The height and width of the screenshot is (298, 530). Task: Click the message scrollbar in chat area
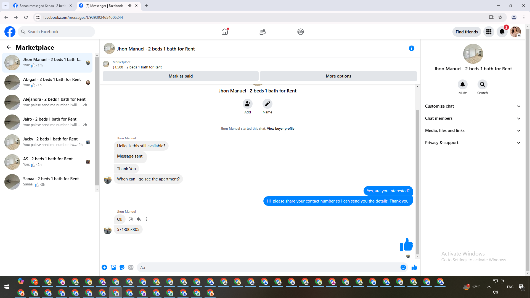point(417,182)
